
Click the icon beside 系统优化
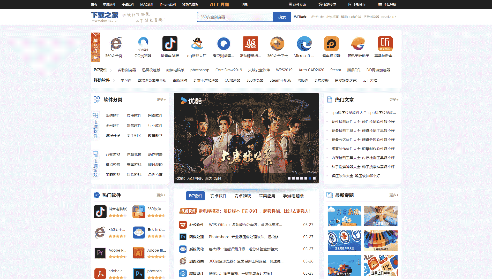(x=183, y=249)
